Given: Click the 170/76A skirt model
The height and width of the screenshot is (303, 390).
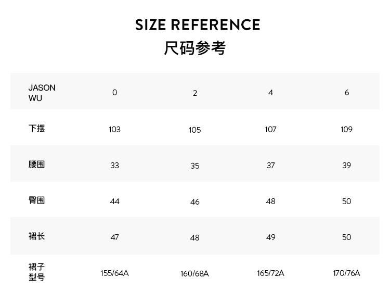Looking at the screenshot, I should [x=347, y=273].
